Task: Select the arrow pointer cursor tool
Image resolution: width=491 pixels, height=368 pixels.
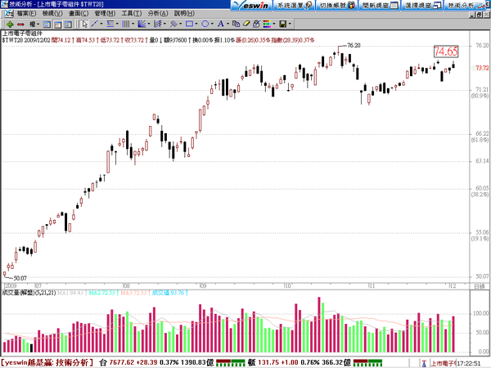Action: (84, 24)
